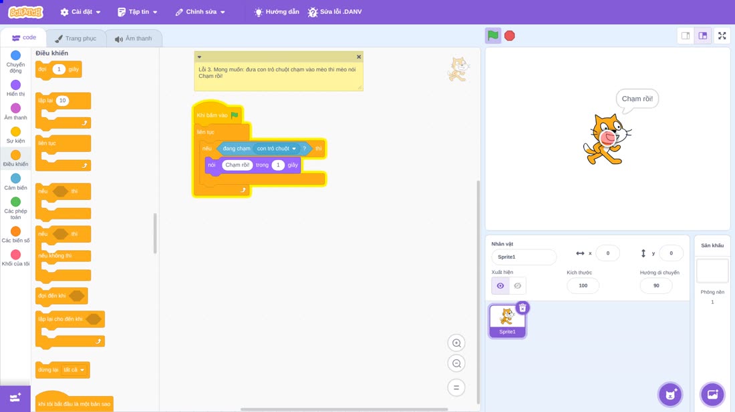The width and height of the screenshot is (735, 412).
Task: Open the add extension button
Action: (x=15, y=398)
